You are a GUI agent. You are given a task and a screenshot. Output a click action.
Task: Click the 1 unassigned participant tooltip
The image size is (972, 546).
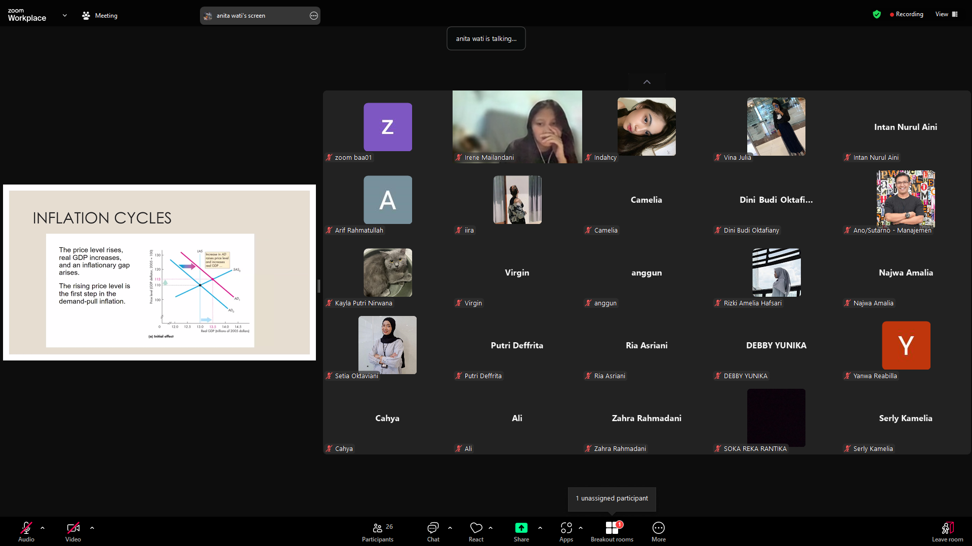612,498
